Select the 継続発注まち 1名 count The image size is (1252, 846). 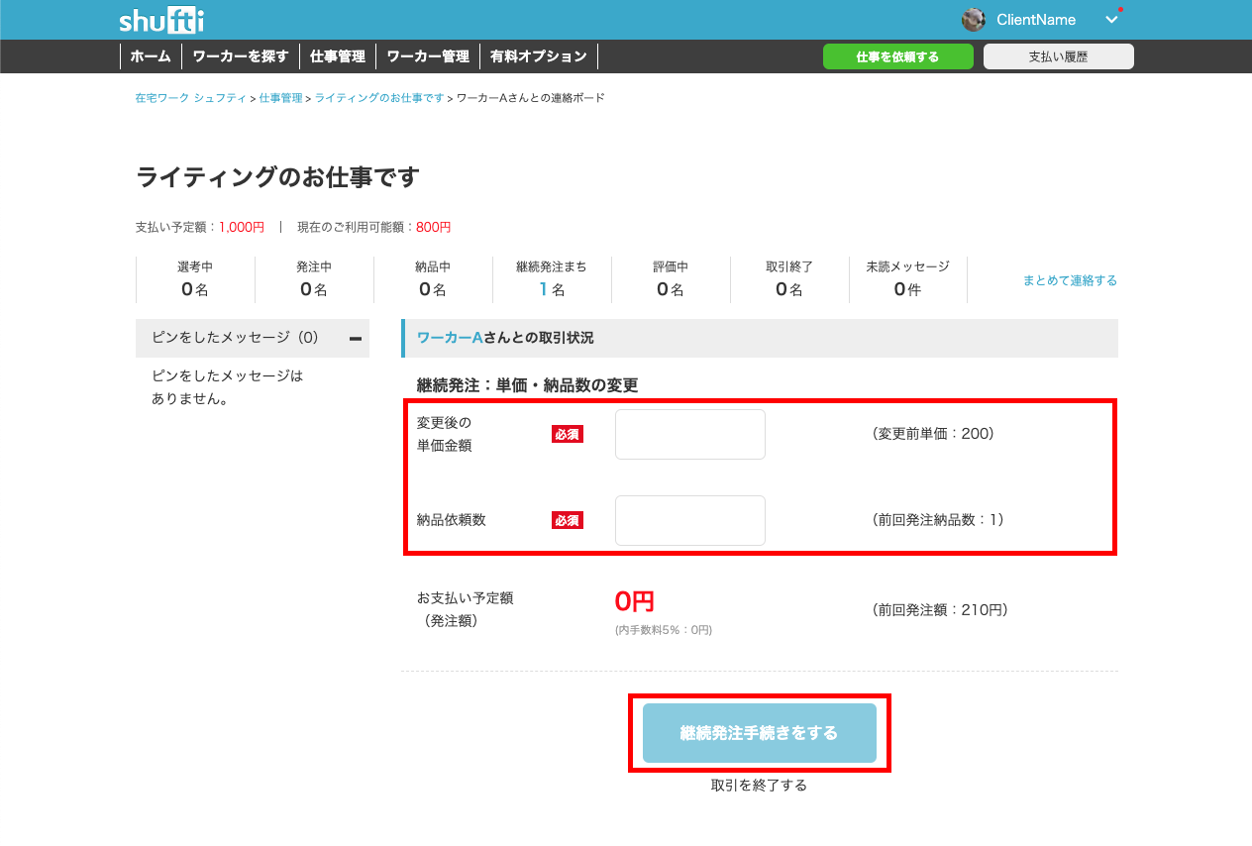(x=552, y=279)
